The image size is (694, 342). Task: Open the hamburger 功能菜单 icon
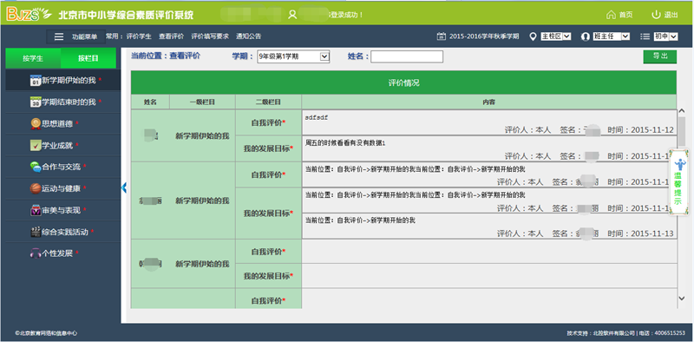(59, 36)
